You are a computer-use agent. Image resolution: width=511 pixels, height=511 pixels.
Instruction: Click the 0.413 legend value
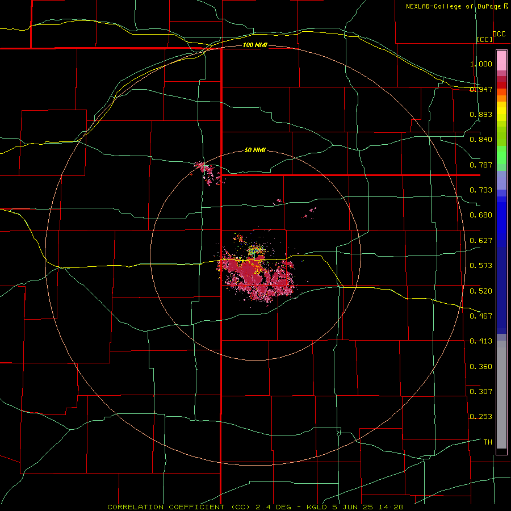point(481,341)
